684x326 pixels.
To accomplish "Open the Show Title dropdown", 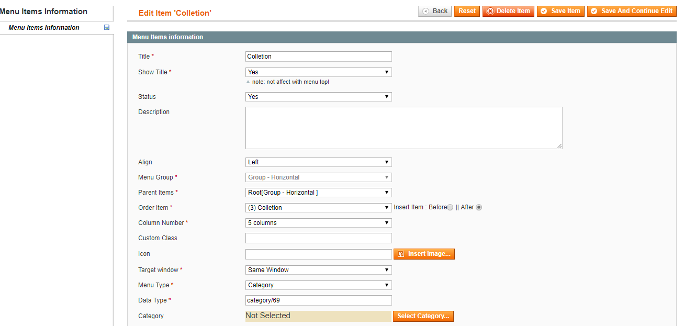I will pyautogui.click(x=319, y=72).
